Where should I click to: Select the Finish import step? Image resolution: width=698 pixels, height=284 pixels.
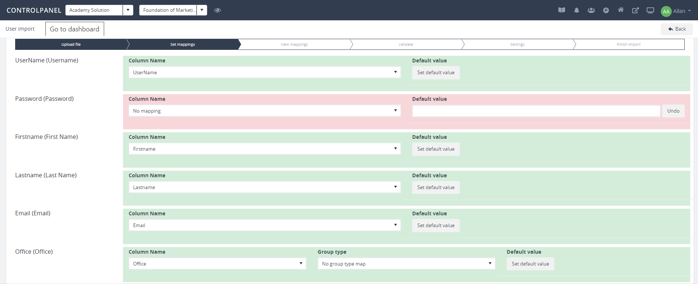[629, 44]
